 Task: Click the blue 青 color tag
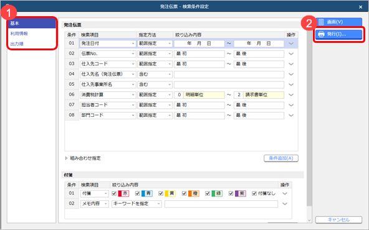[x=147, y=193]
